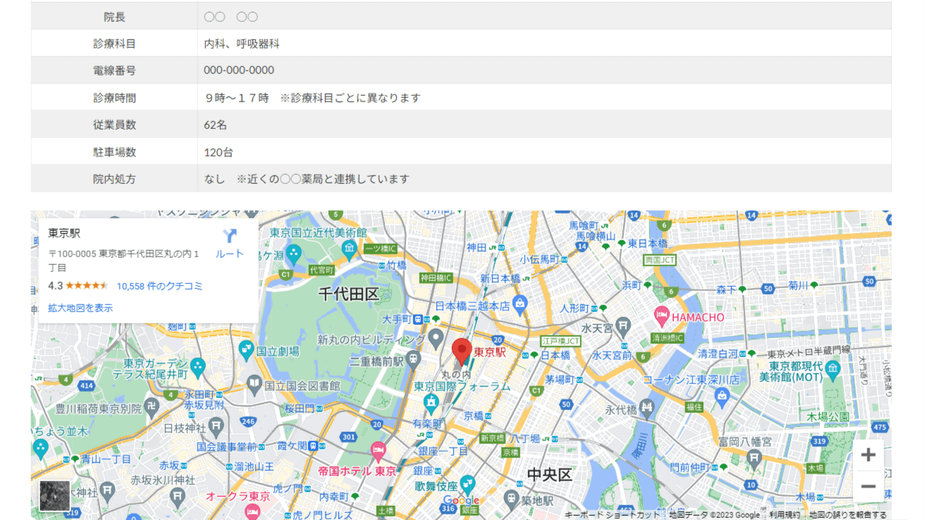Click 日枝神社 shrine marker
The width and height of the screenshot is (925, 520).
pos(216,427)
